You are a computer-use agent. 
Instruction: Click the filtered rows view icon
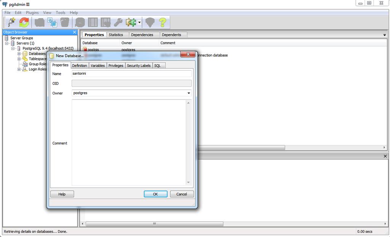[106, 22]
